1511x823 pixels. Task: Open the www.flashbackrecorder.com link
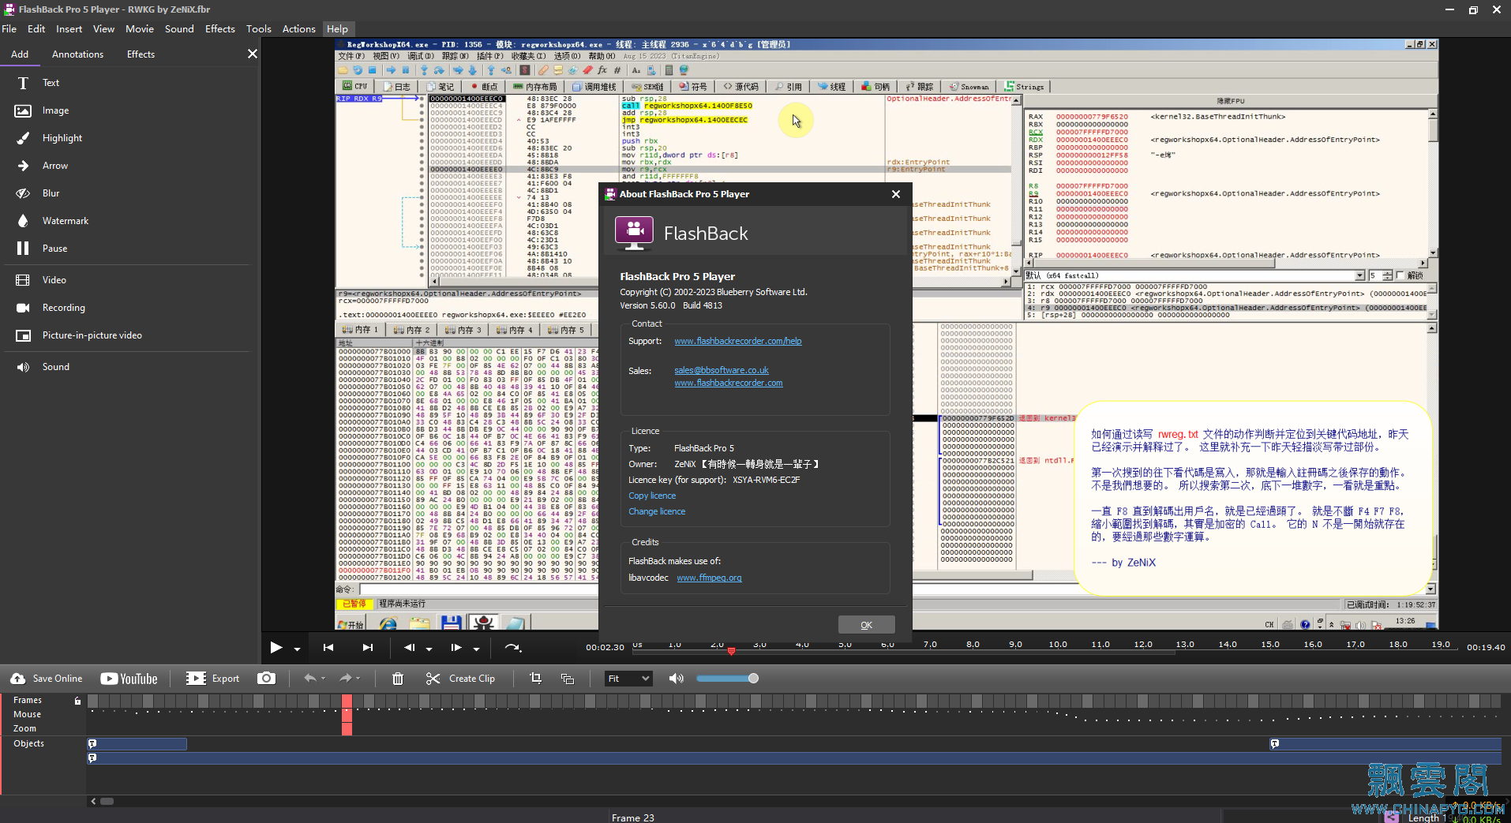click(728, 383)
